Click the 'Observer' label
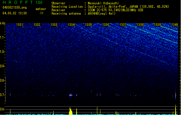The image size is (181, 115). pyautogui.click(x=58, y=3)
